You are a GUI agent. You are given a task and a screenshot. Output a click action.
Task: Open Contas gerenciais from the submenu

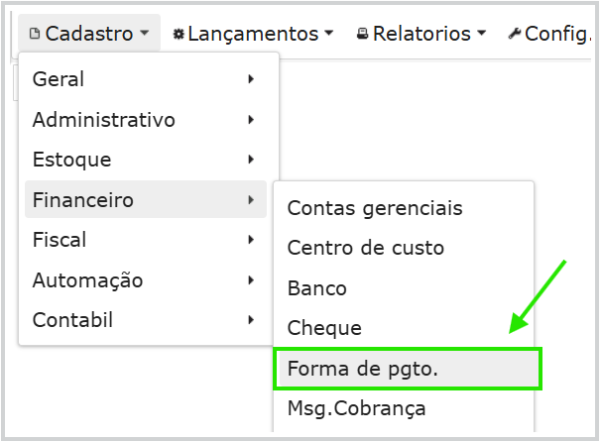pyautogui.click(x=375, y=208)
